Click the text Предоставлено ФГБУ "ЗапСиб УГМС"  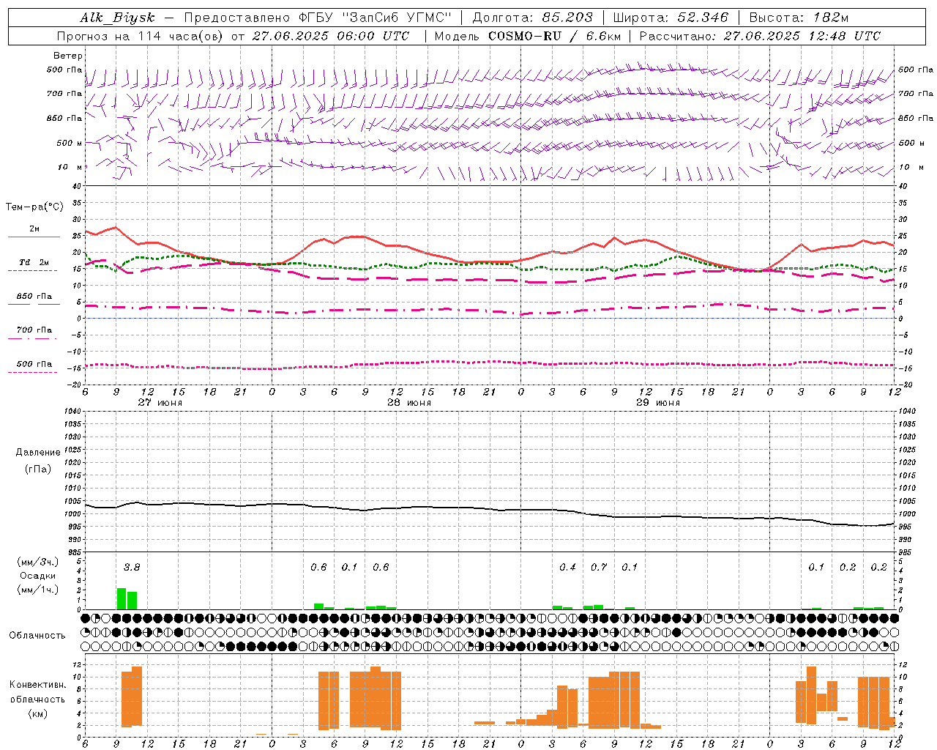tap(318, 18)
